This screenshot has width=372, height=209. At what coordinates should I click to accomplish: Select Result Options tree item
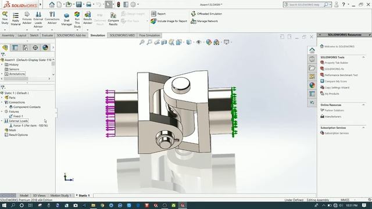[18, 135]
